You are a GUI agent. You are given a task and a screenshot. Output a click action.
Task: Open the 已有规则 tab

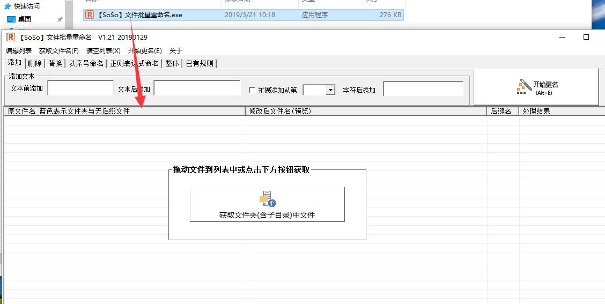click(x=200, y=63)
